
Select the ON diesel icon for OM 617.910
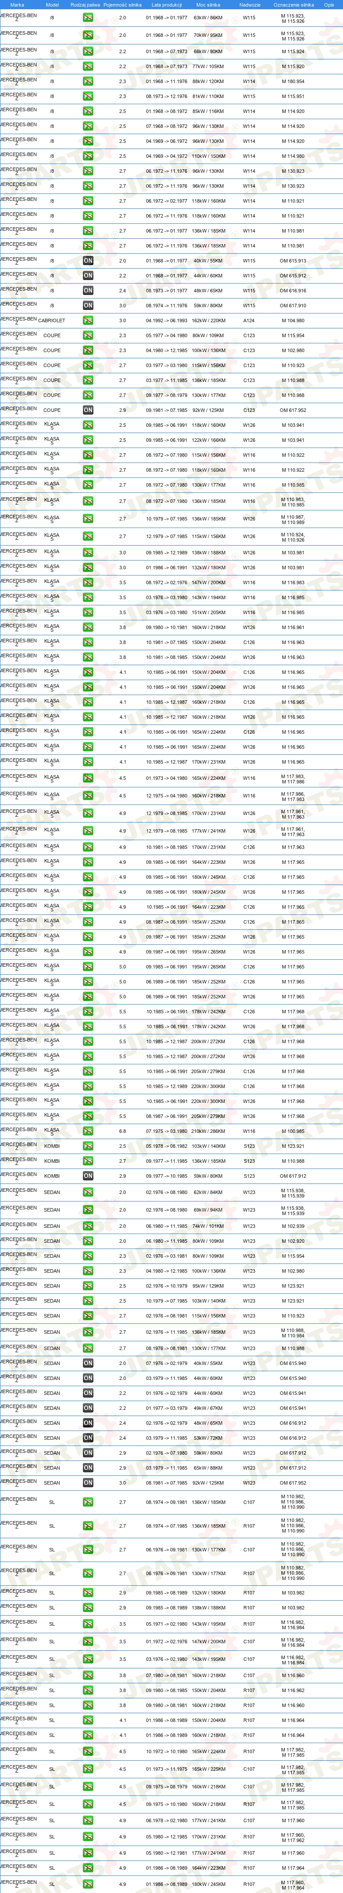coord(88,306)
